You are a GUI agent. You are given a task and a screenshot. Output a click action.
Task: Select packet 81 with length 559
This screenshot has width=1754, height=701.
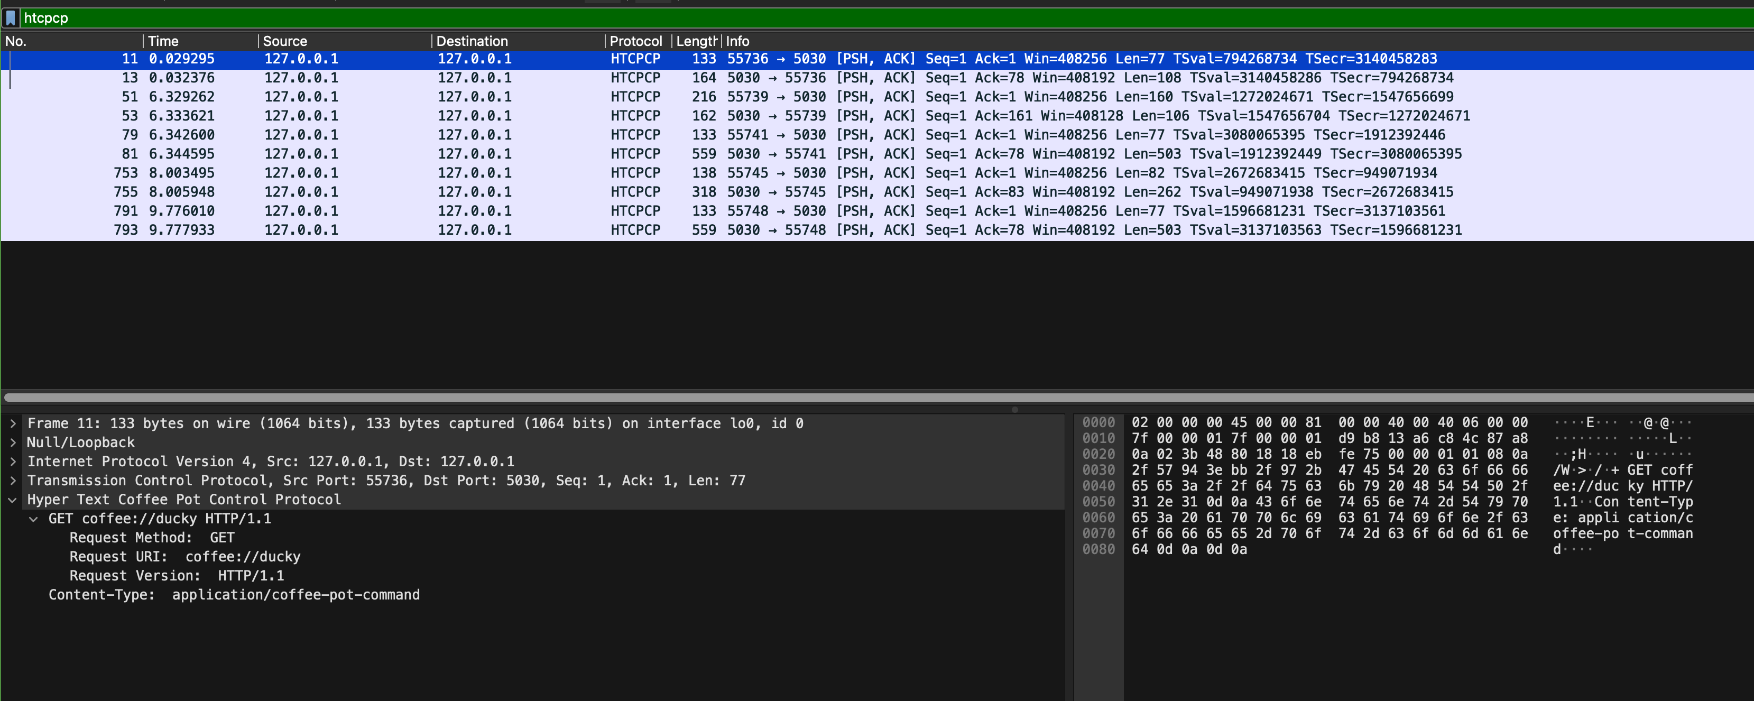(x=477, y=154)
